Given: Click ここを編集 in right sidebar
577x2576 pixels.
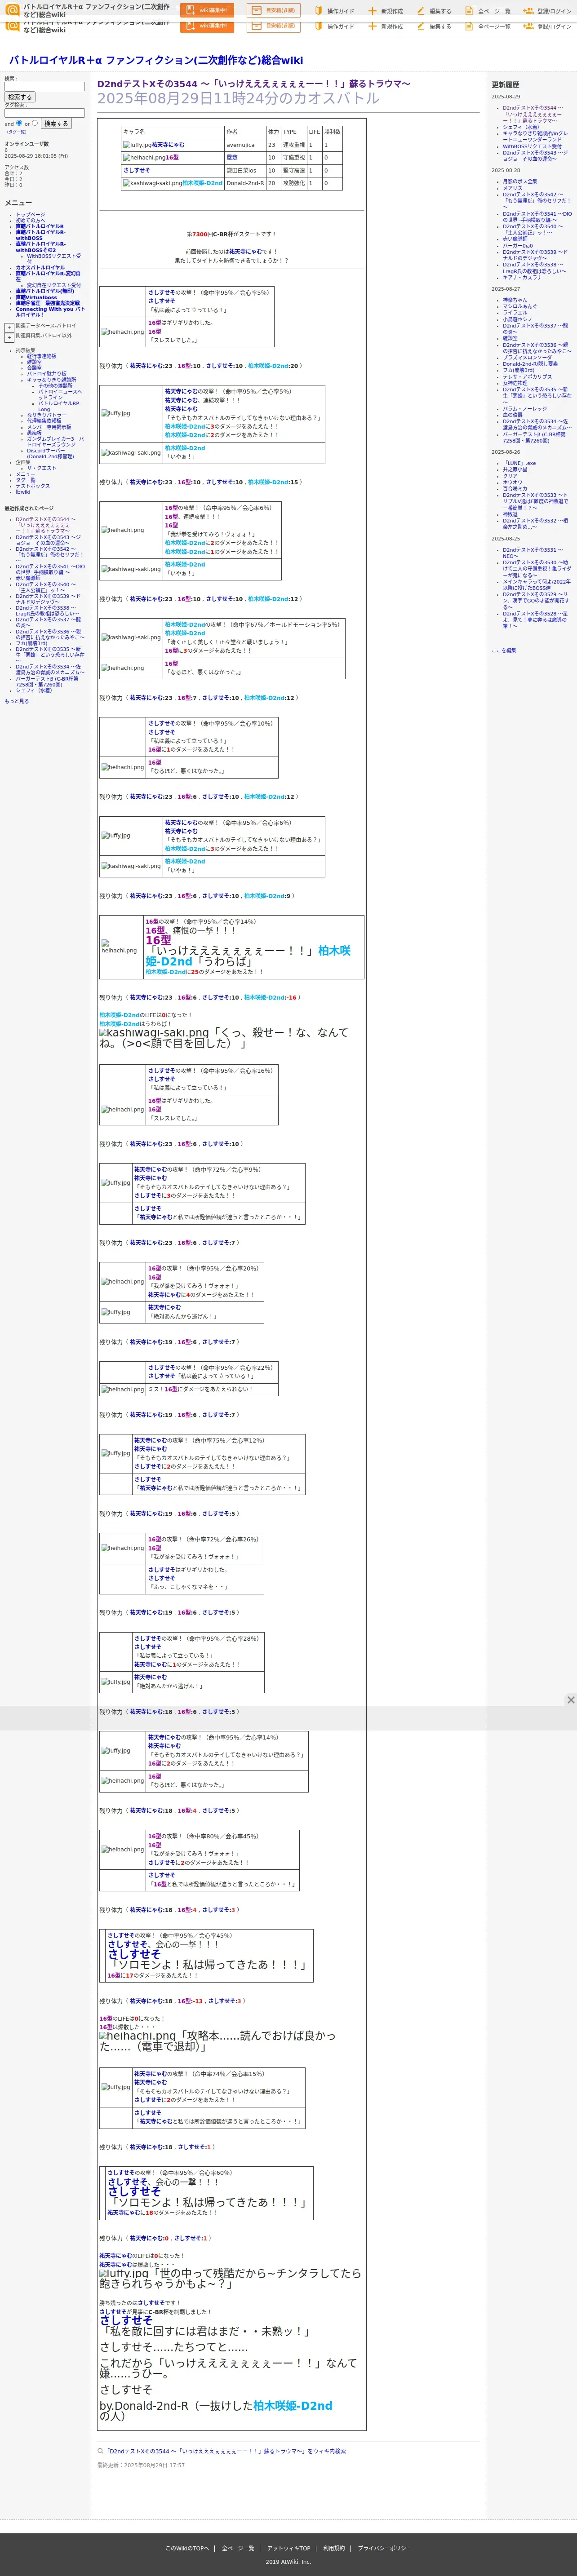Looking at the screenshot, I should (x=504, y=650).
